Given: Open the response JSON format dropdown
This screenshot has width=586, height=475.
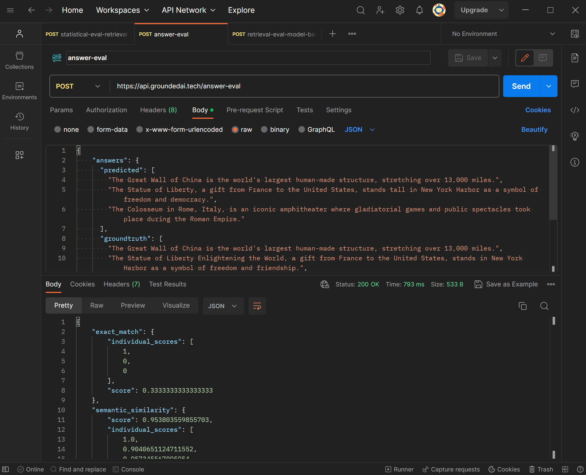Looking at the screenshot, I should click(223, 306).
